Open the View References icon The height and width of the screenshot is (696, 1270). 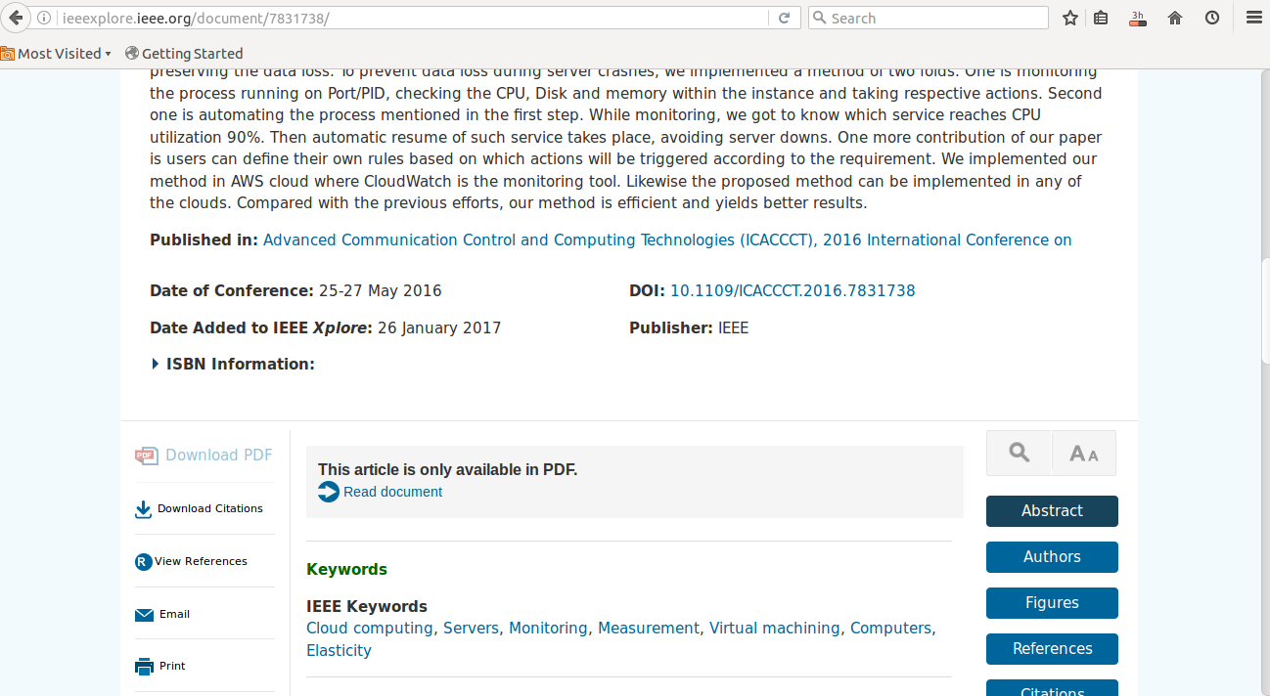tap(143, 561)
